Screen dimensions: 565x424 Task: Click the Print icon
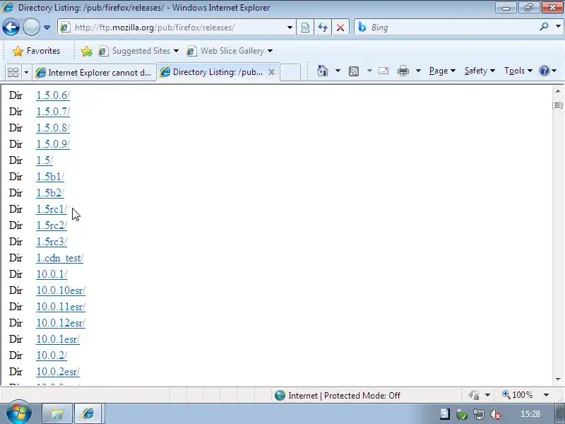point(403,71)
